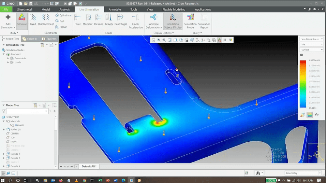Open the Folder Browser tab
Image resolution: width=326 pixels, height=183 pixels.
click(x=30, y=39)
